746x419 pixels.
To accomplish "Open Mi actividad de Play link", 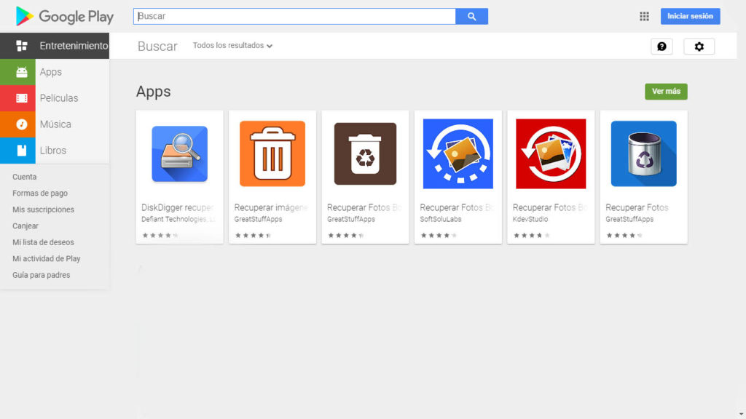I will [46, 258].
